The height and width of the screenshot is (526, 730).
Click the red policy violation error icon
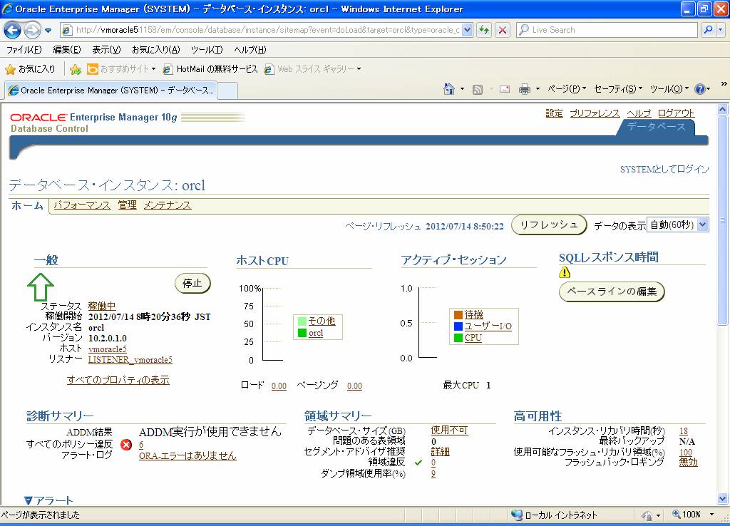coord(126,445)
